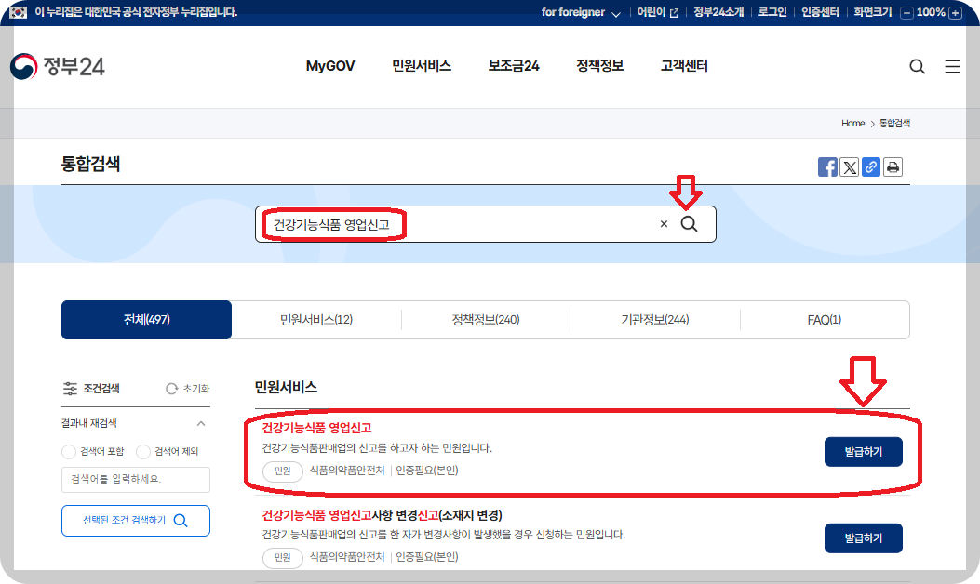Share page via Facebook icon
Screen dimensions: 980x584
(827, 166)
